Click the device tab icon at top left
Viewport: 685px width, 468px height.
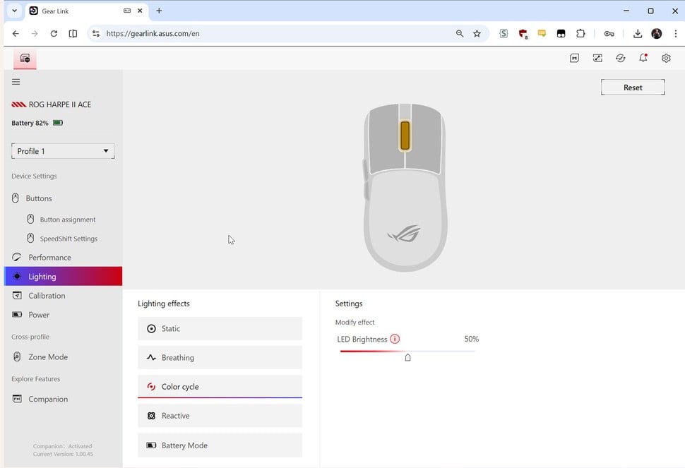click(x=25, y=59)
